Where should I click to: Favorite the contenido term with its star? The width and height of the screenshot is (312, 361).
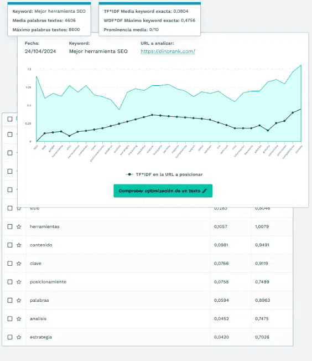click(x=19, y=245)
